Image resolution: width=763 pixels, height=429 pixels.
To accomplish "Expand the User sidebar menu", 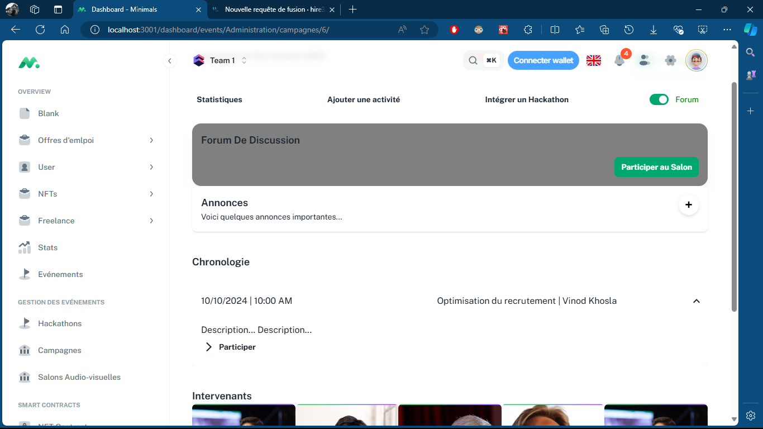I will 87,167.
